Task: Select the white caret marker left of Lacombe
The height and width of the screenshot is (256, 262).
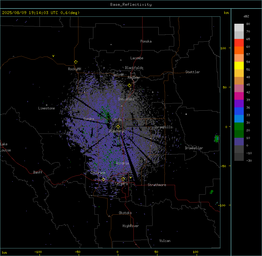Action: pos(121,60)
